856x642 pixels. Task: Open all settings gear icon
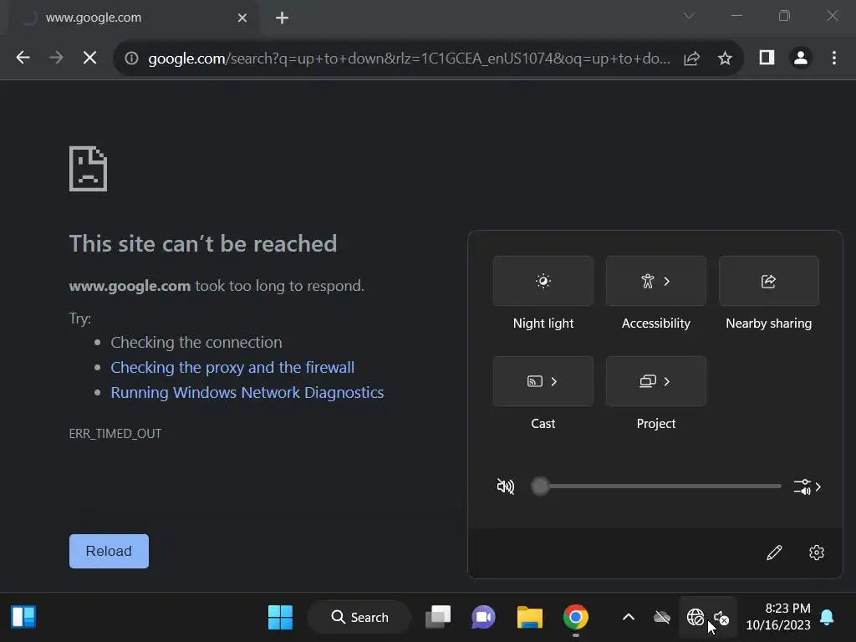[817, 553]
